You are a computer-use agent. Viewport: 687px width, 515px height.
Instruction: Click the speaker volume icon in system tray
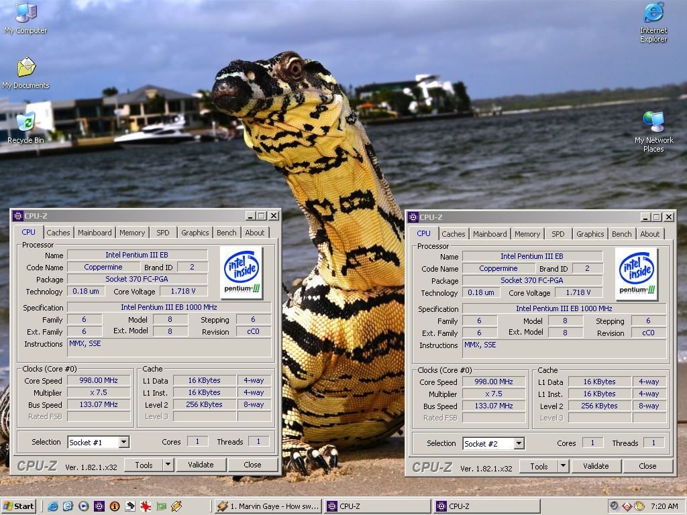click(614, 506)
